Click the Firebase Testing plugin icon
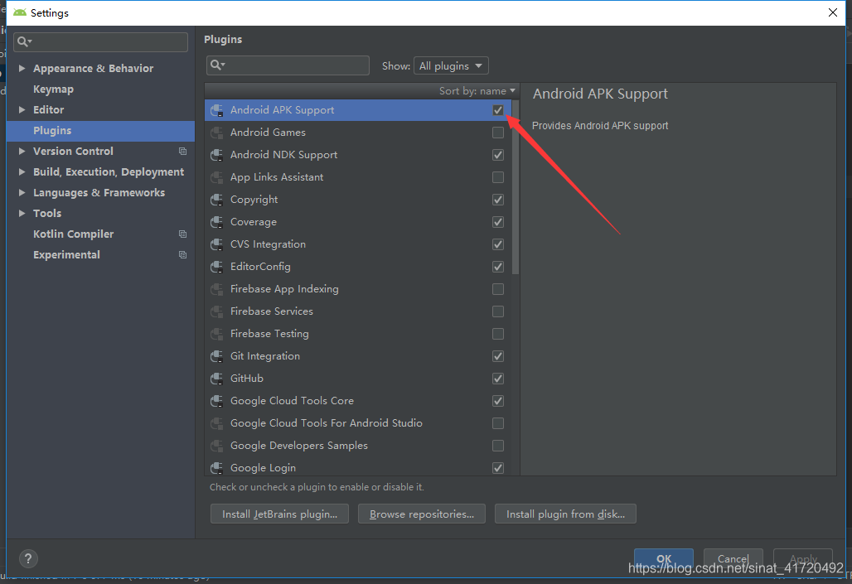The width and height of the screenshot is (852, 584). coord(217,334)
